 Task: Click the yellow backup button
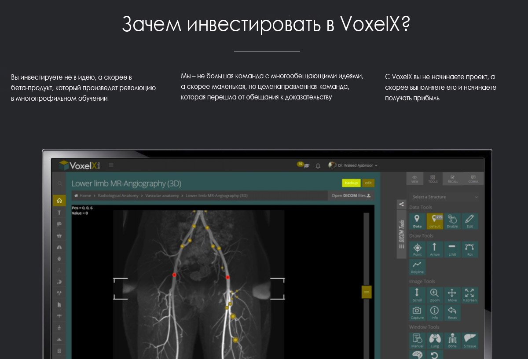tap(351, 183)
